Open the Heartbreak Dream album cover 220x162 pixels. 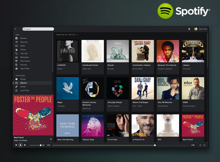93,51
